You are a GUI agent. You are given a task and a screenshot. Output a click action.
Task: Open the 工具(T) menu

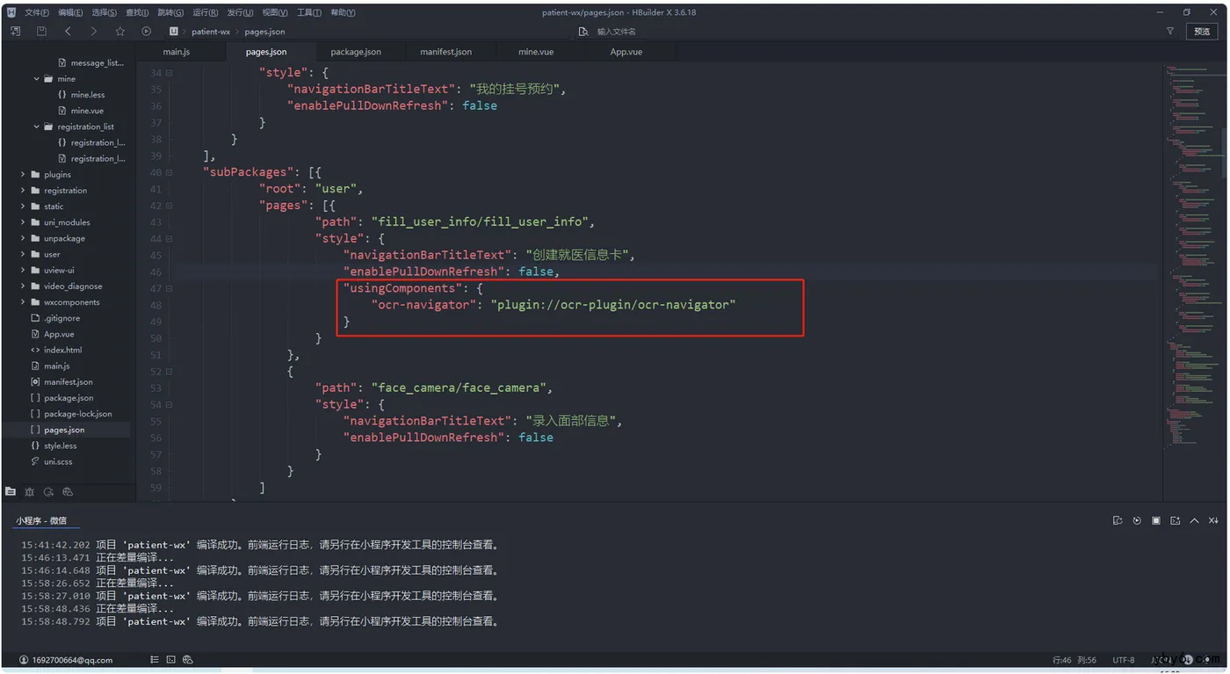(309, 12)
